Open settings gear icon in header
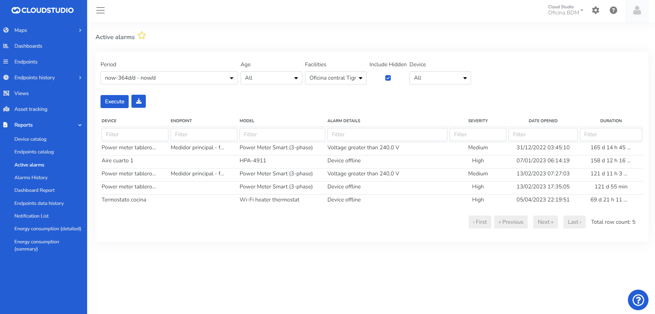The image size is (655, 314). click(x=596, y=10)
